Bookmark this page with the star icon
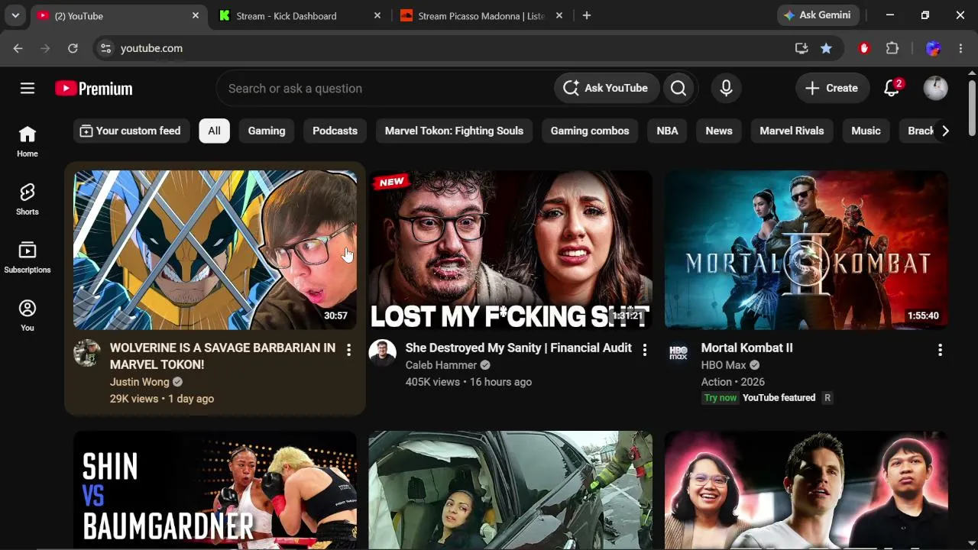This screenshot has height=550, width=978. tap(826, 48)
